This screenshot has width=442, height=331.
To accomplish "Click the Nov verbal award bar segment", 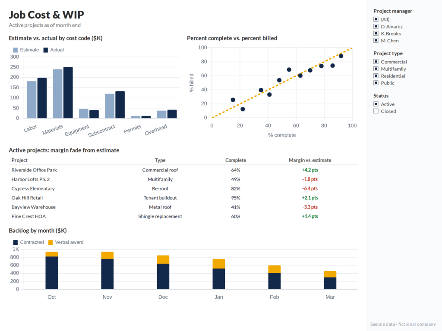I will [x=107, y=255].
